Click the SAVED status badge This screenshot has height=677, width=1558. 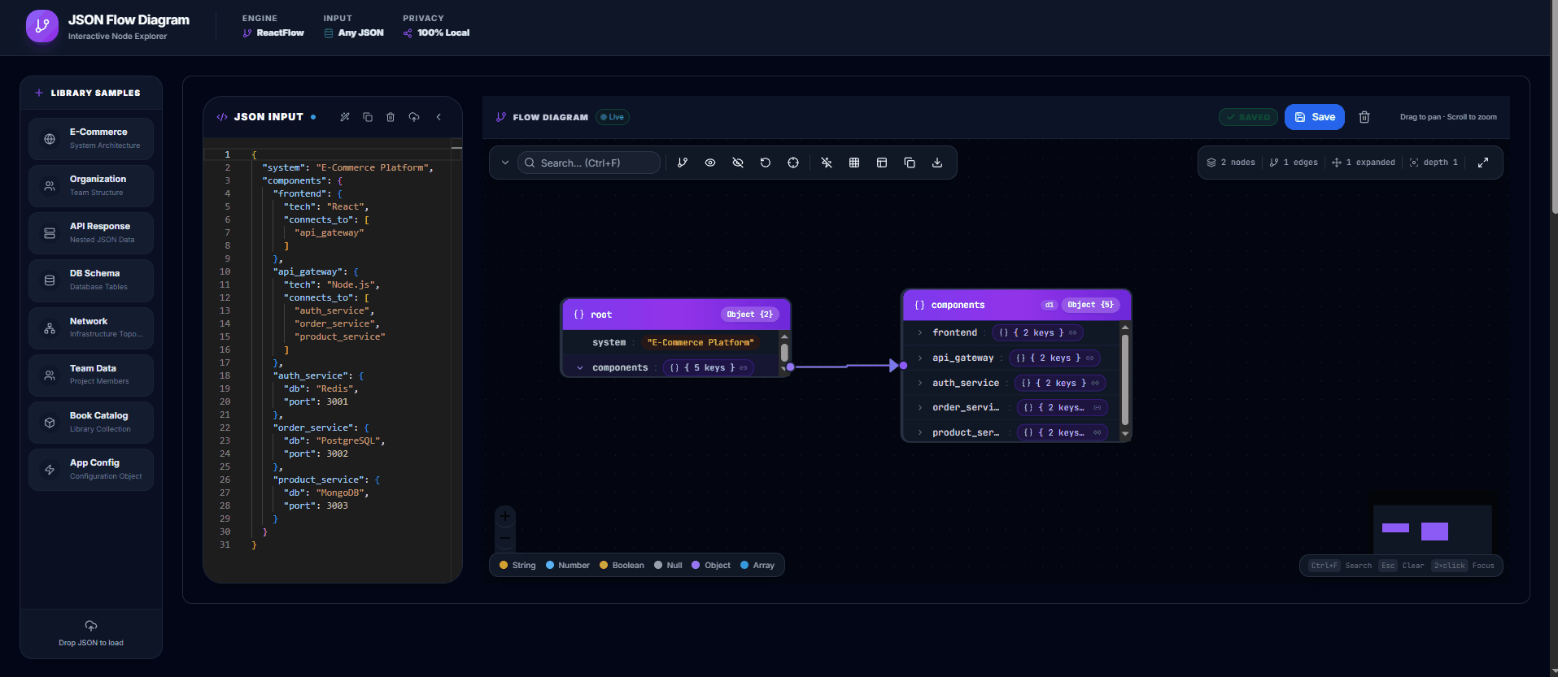pos(1248,117)
